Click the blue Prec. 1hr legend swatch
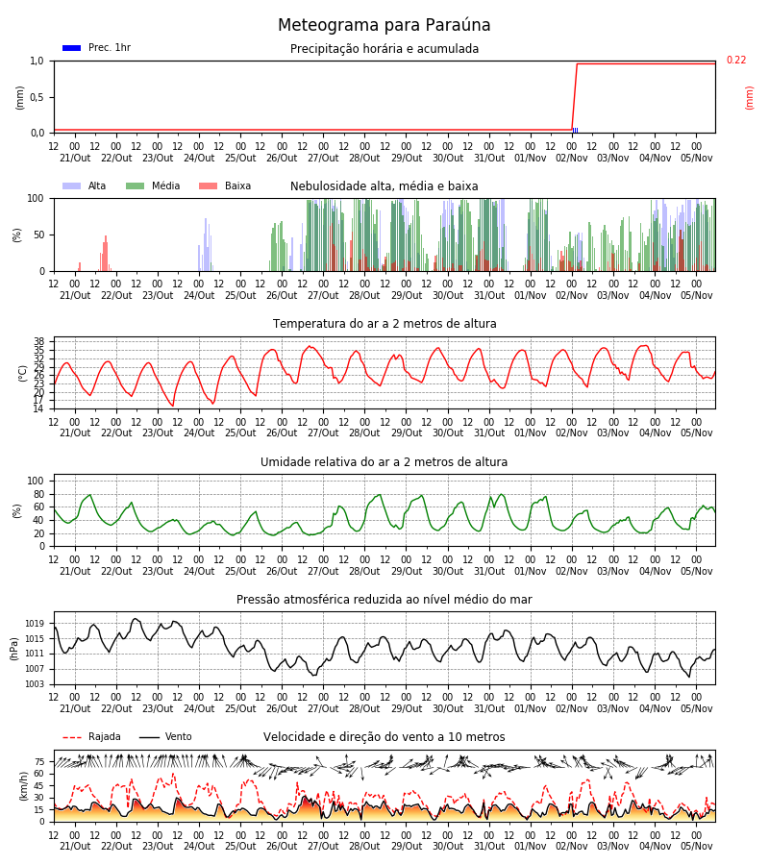 (72, 48)
